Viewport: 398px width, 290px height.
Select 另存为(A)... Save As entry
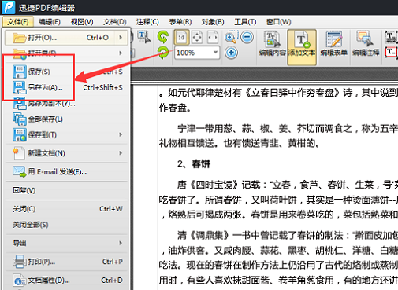tap(67, 87)
